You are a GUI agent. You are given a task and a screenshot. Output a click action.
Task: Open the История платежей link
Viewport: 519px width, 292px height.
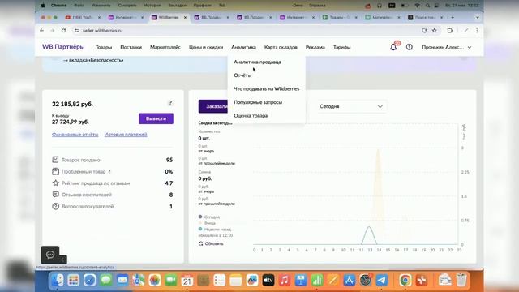tap(126, 135)
